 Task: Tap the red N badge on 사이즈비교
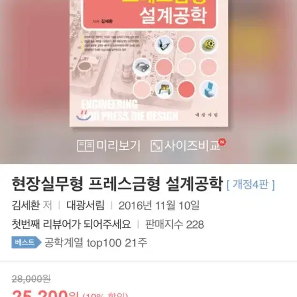[222, 142]
